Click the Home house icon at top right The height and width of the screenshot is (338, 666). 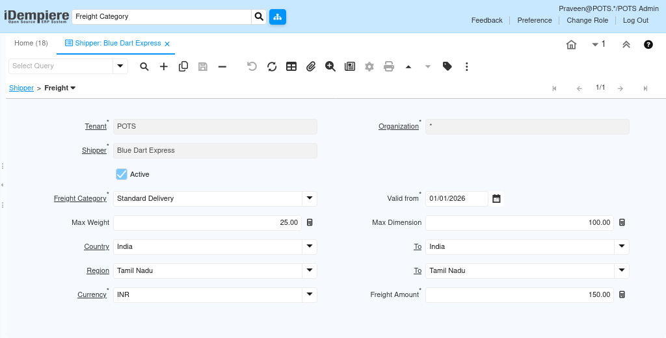click(x=571, y=45)
